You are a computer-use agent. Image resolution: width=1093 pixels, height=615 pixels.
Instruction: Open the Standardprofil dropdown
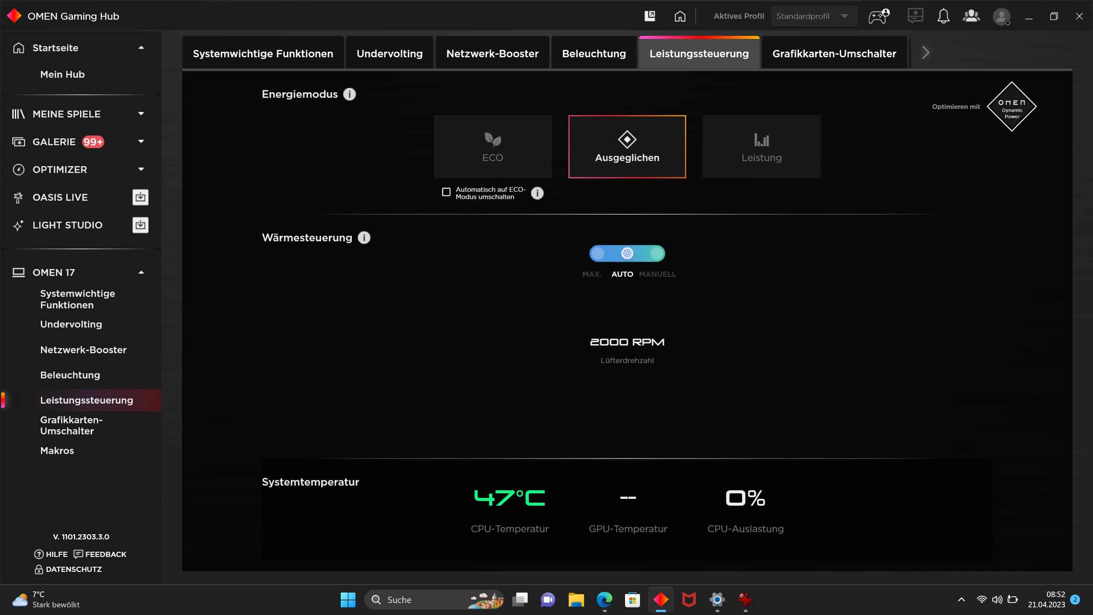click(813, 16)
